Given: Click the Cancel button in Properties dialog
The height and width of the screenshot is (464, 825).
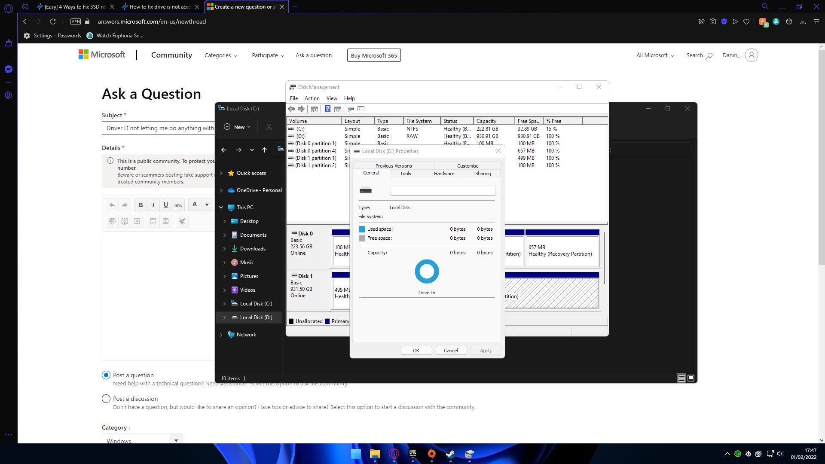Looking at the screenshot, I should 451,351.
